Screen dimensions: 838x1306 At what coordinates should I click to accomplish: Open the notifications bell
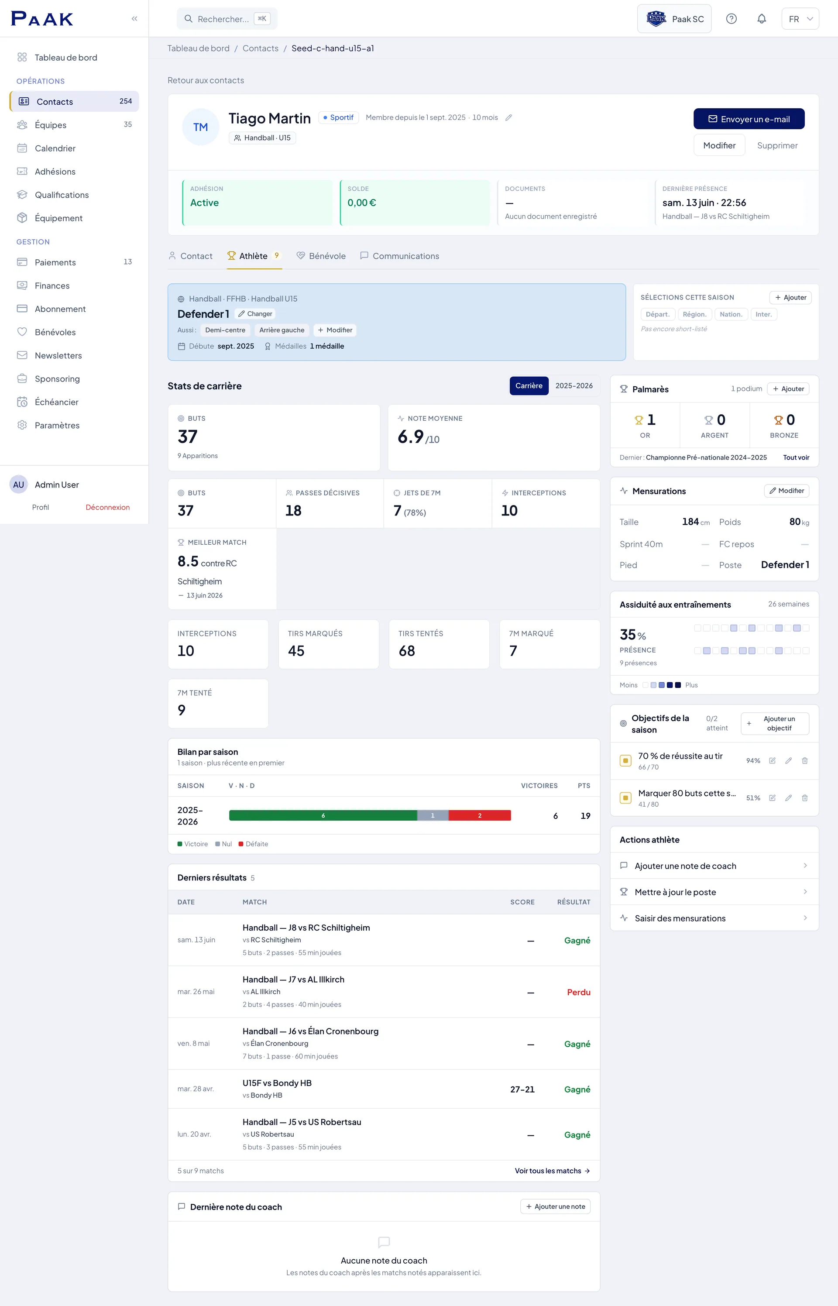point(761,19)
